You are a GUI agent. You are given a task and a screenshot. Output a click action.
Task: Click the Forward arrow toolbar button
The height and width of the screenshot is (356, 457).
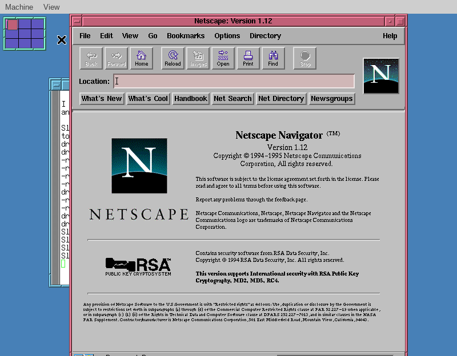pyautogui.click(x=117, y=59)
